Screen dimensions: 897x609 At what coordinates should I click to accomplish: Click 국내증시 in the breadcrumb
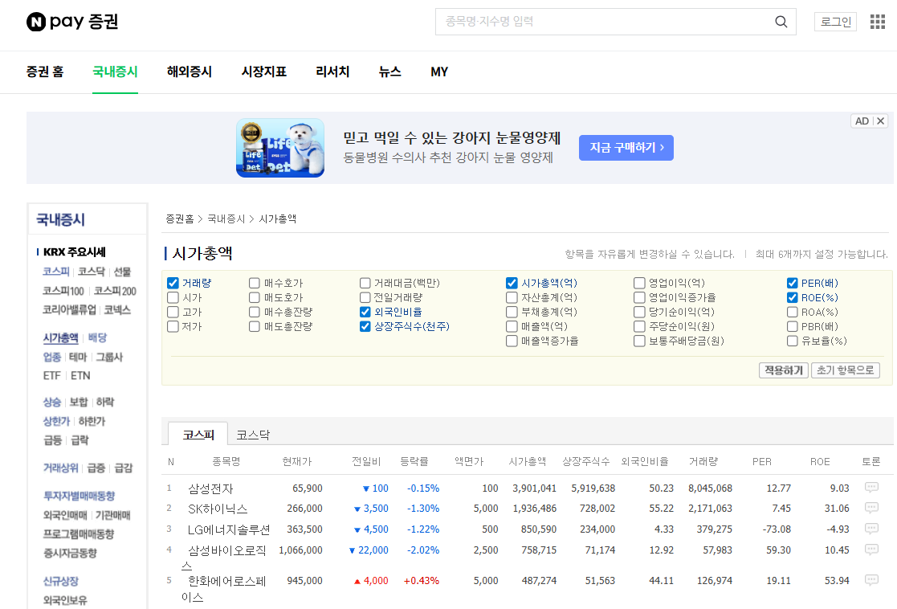(x=226, y=219)
